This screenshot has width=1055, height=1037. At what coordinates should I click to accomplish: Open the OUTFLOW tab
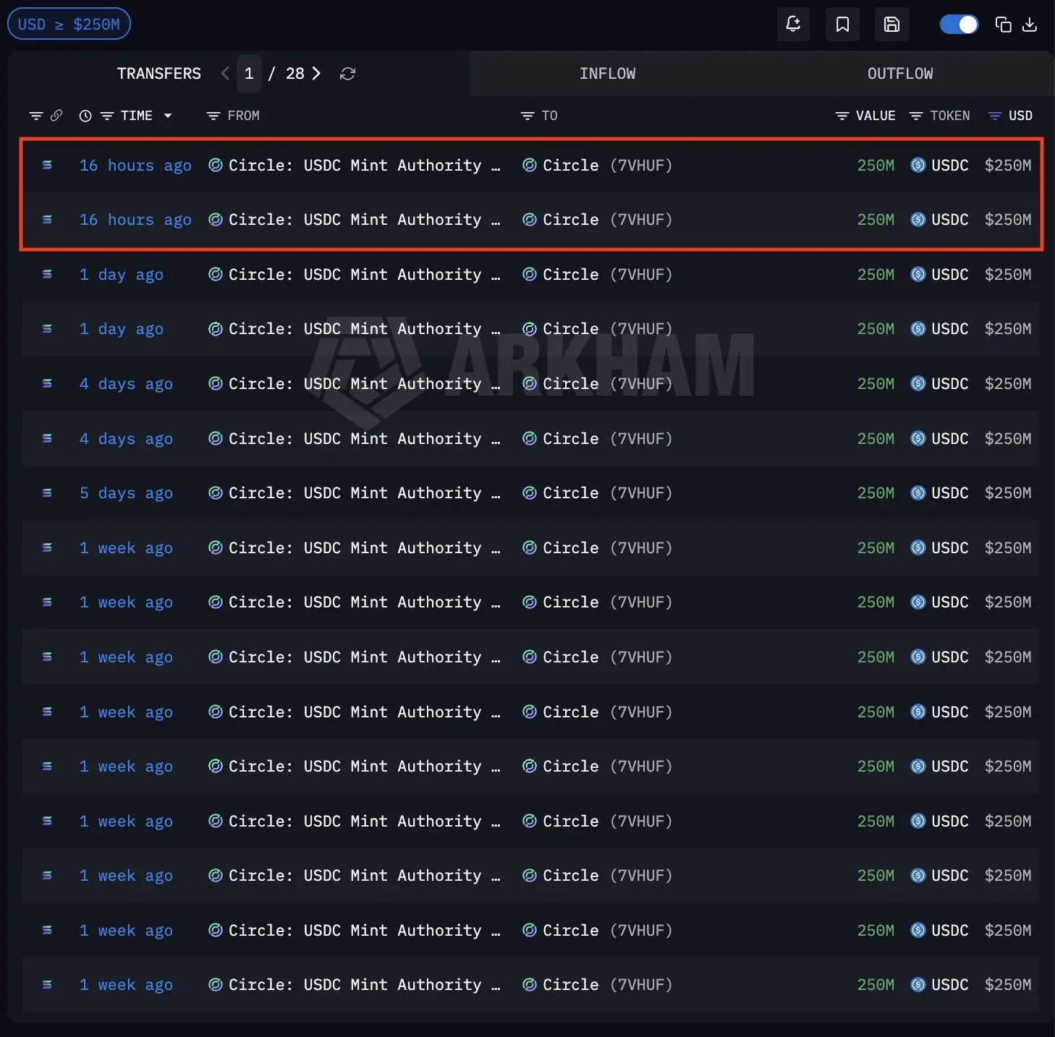(x=900, y=74)
